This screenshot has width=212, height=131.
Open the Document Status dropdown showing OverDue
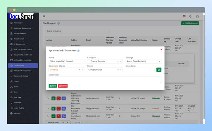click(x=66, y=70)
